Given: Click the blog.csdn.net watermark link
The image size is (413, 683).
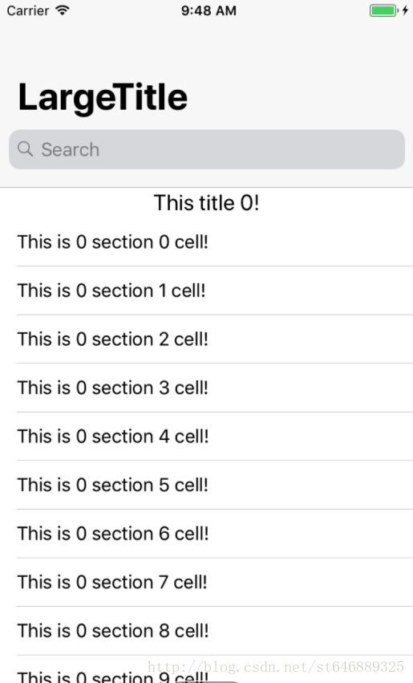Looking at the screenshot, I should click(x=276, y=667).
